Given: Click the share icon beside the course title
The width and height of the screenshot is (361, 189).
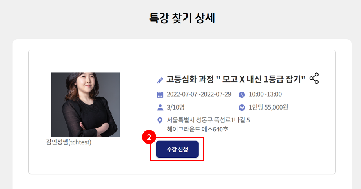Looking at the screenshot, I should click(x=314, y=78).
